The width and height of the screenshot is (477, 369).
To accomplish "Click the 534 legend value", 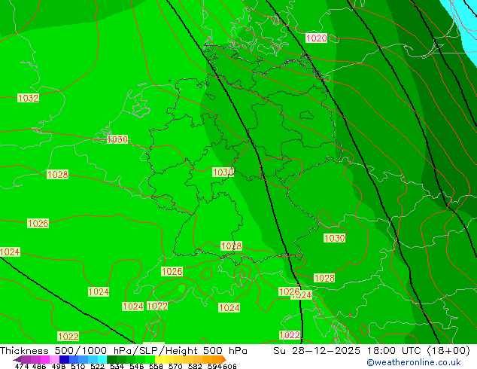I will 117,366.
